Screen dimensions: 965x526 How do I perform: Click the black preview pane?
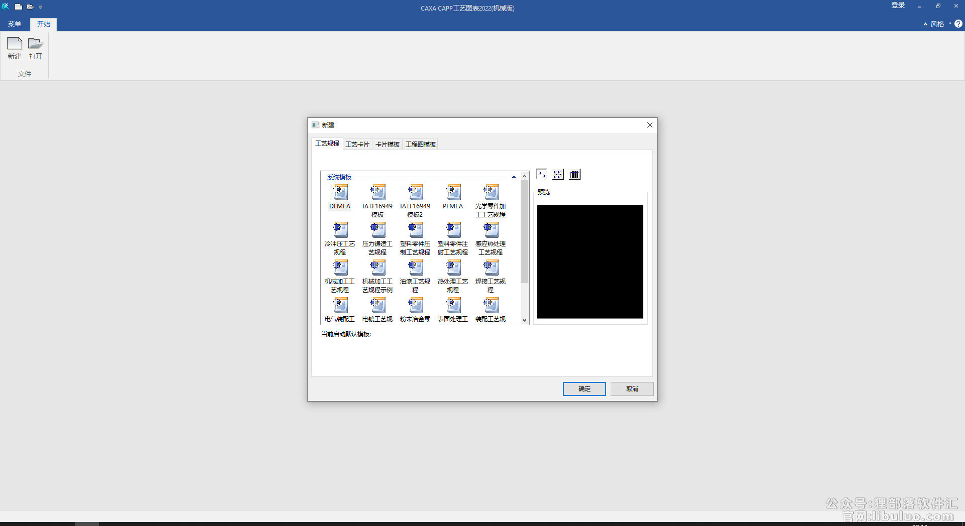(x=590, y=261)
